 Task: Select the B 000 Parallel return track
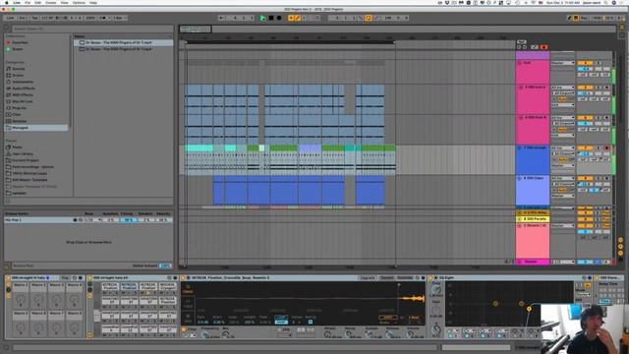pos(533,219)
